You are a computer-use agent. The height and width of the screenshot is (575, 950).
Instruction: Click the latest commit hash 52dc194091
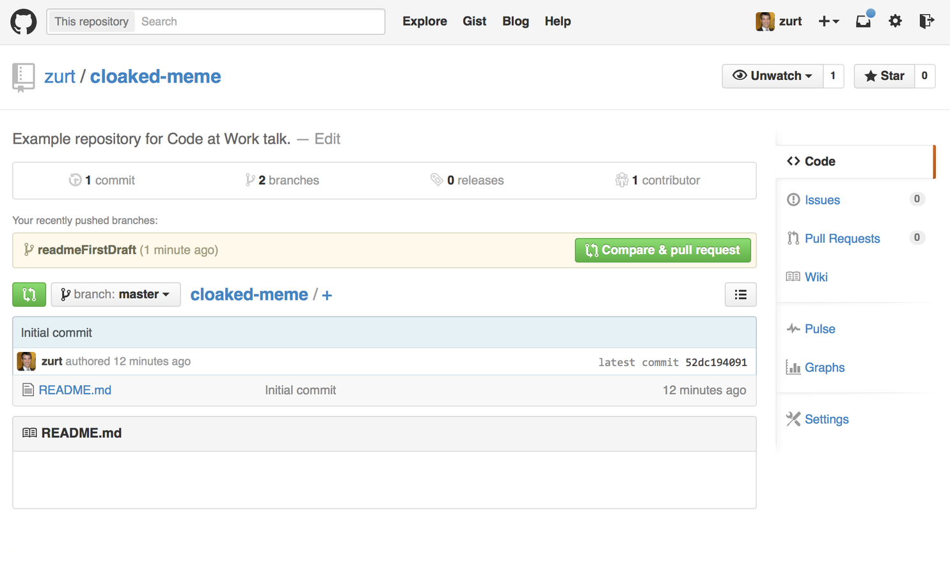click(716, 362)
